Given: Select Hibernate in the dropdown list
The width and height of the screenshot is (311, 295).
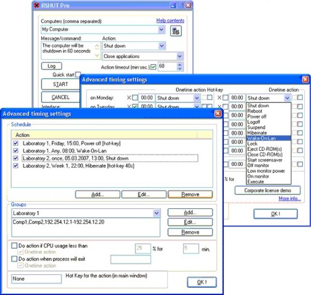Looking at the screenshot, I should point(268,133).
